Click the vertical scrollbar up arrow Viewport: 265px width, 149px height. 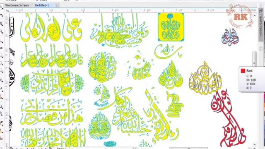click(255, 15)
